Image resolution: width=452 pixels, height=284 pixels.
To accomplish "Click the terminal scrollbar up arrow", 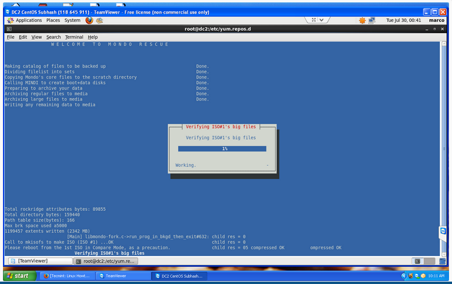I will point(444,44).
